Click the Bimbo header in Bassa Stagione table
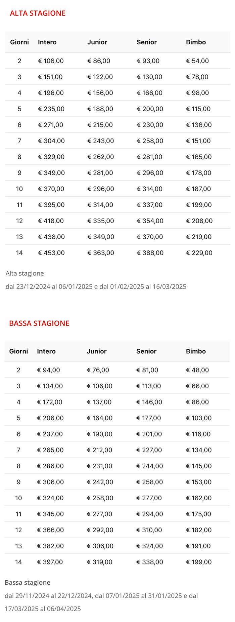Screen dimensions: 235x622 196,351
